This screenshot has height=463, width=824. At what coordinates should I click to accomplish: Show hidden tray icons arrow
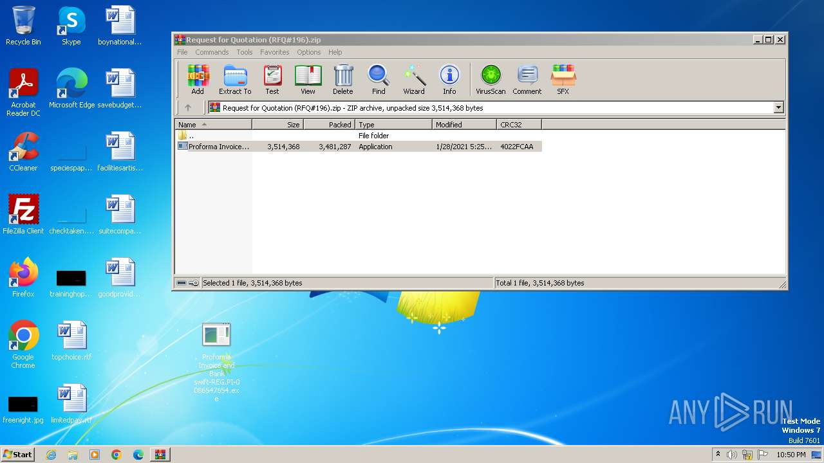point(718,455)
